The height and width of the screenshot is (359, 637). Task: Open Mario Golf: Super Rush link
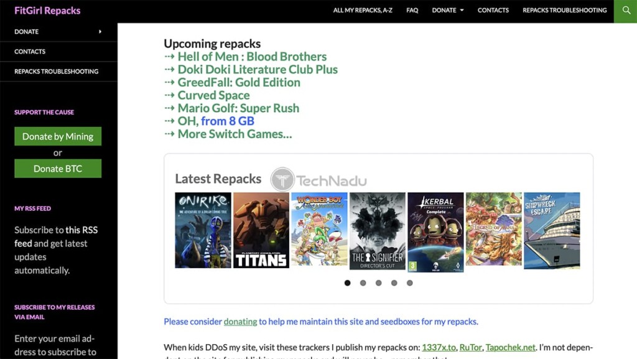(238, 108)
